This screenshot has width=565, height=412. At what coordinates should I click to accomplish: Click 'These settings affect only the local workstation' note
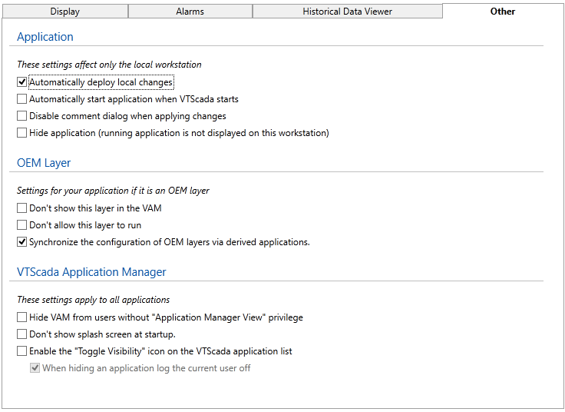(x=109, y=65)
